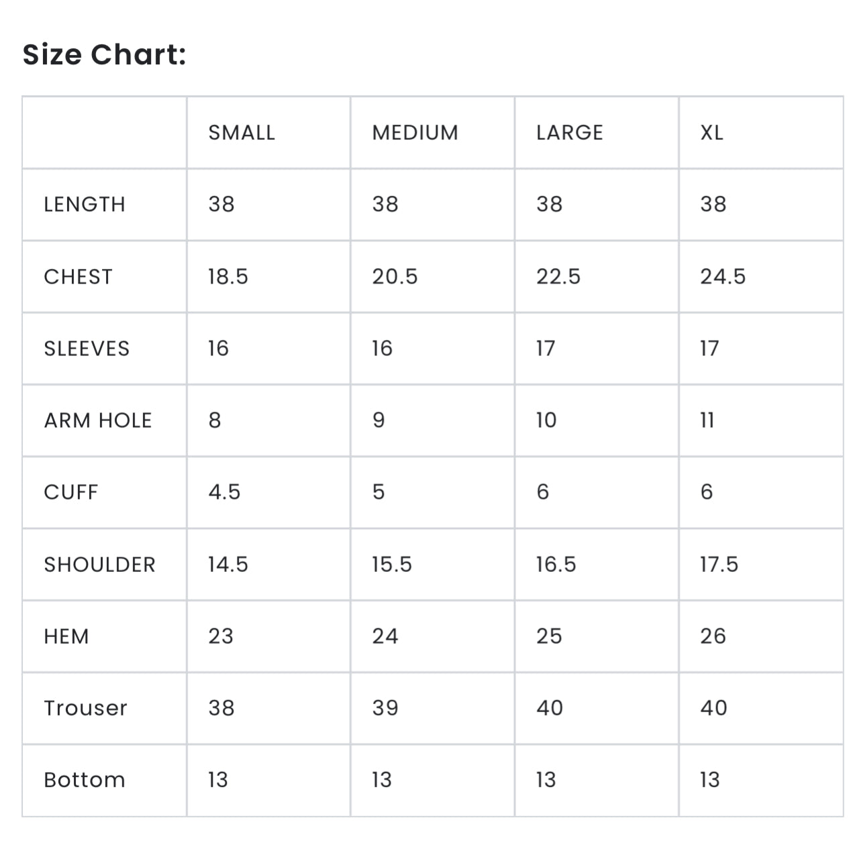Select the MEDIUM column header
This screenshot has height=865, width=851.
pos(415,133)
